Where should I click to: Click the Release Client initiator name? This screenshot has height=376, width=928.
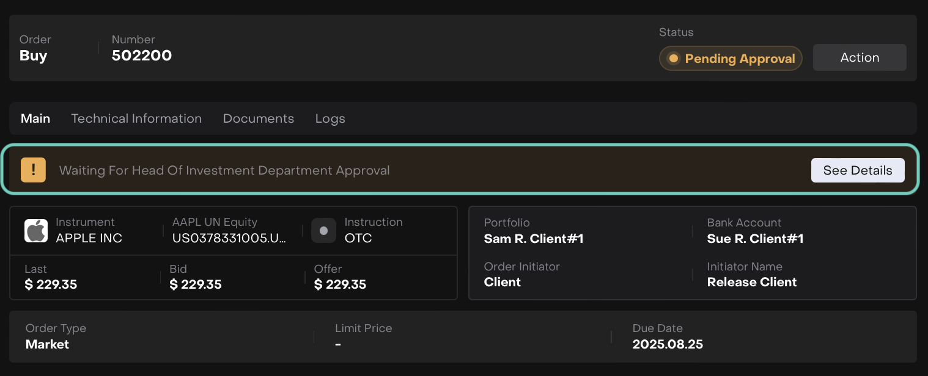pos(752,282)
